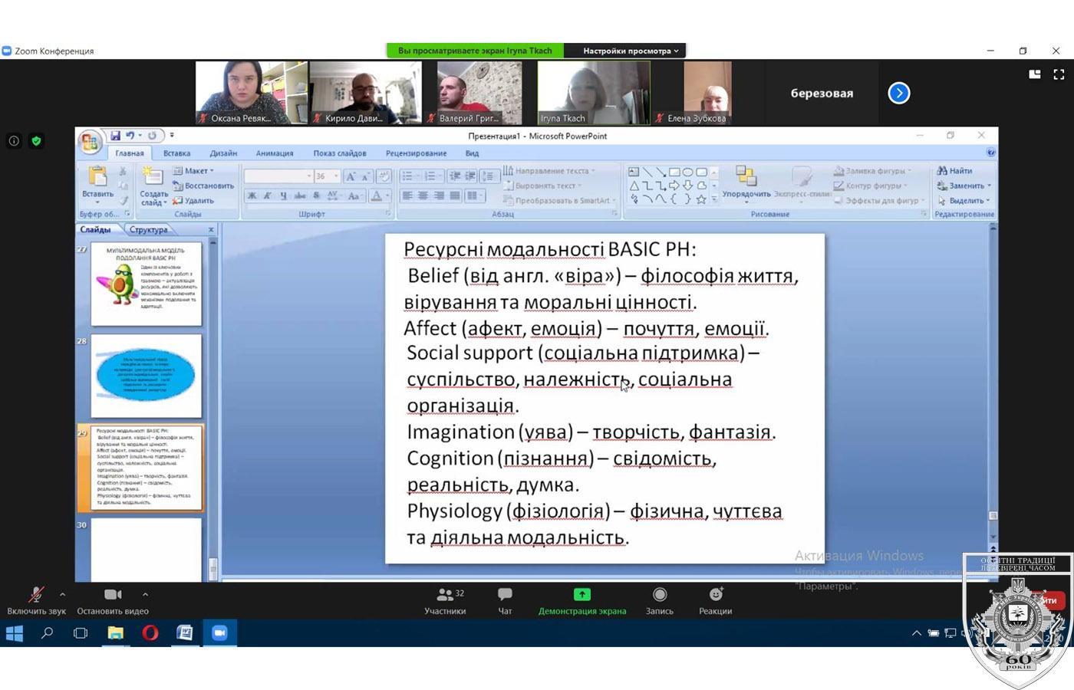Open the Reactions menu icon
The image size is (1074, 690).
715,595
